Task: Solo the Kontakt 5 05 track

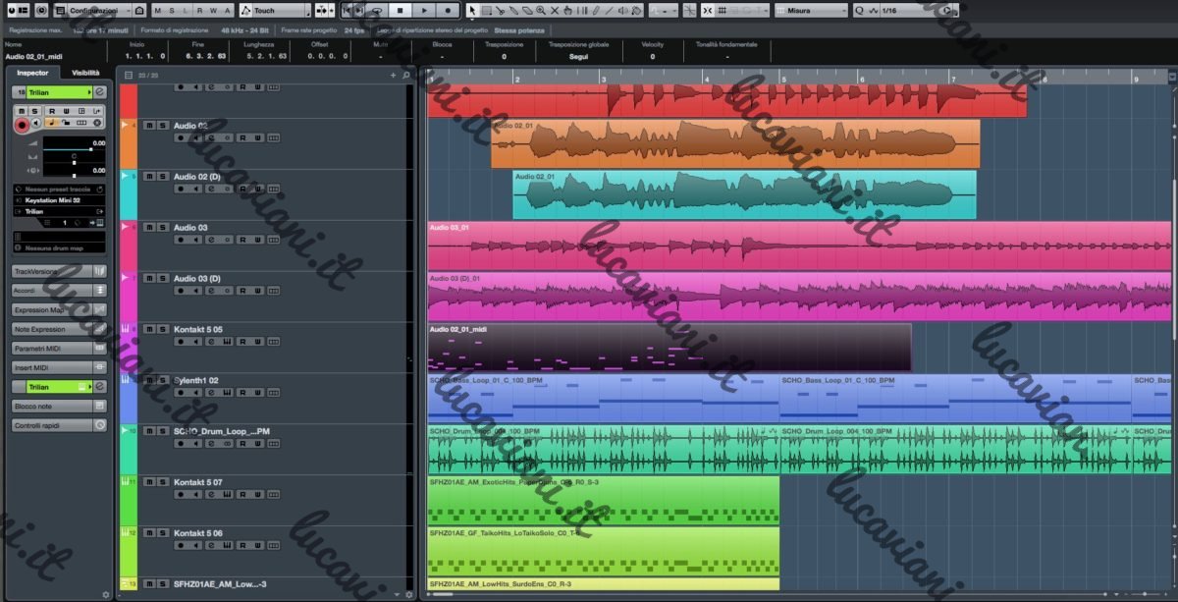Action: 162,330
